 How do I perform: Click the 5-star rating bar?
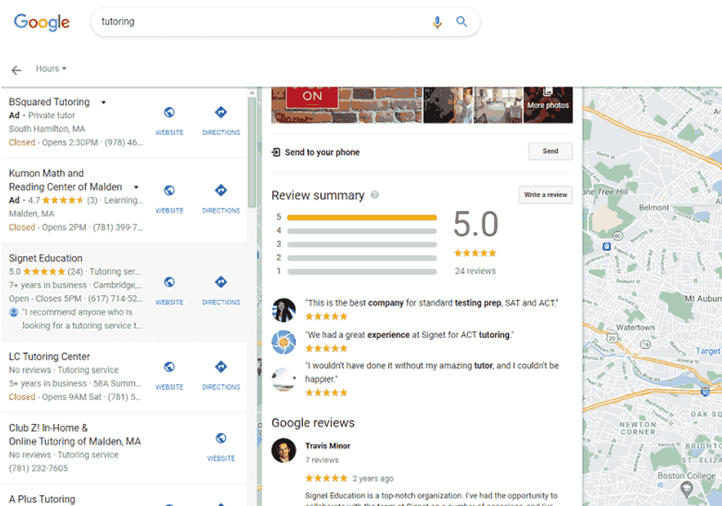point(362,217)
